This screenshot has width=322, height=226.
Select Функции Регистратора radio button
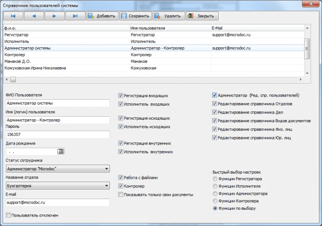(x=215, y=179)
